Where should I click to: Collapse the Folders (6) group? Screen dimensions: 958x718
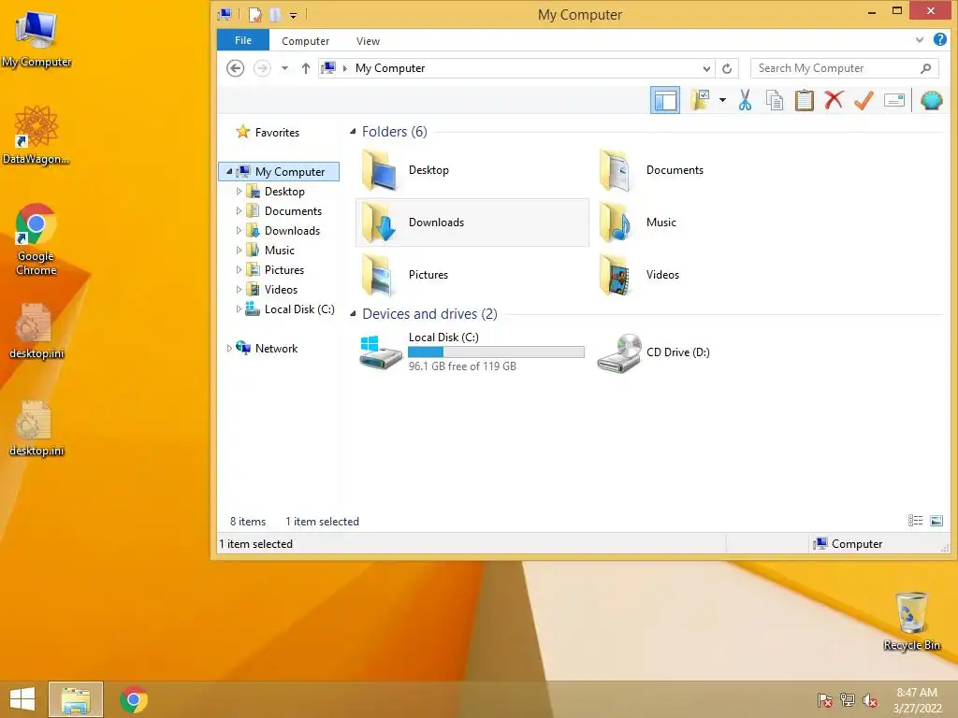pyautogui.click(x=353, y=131)
